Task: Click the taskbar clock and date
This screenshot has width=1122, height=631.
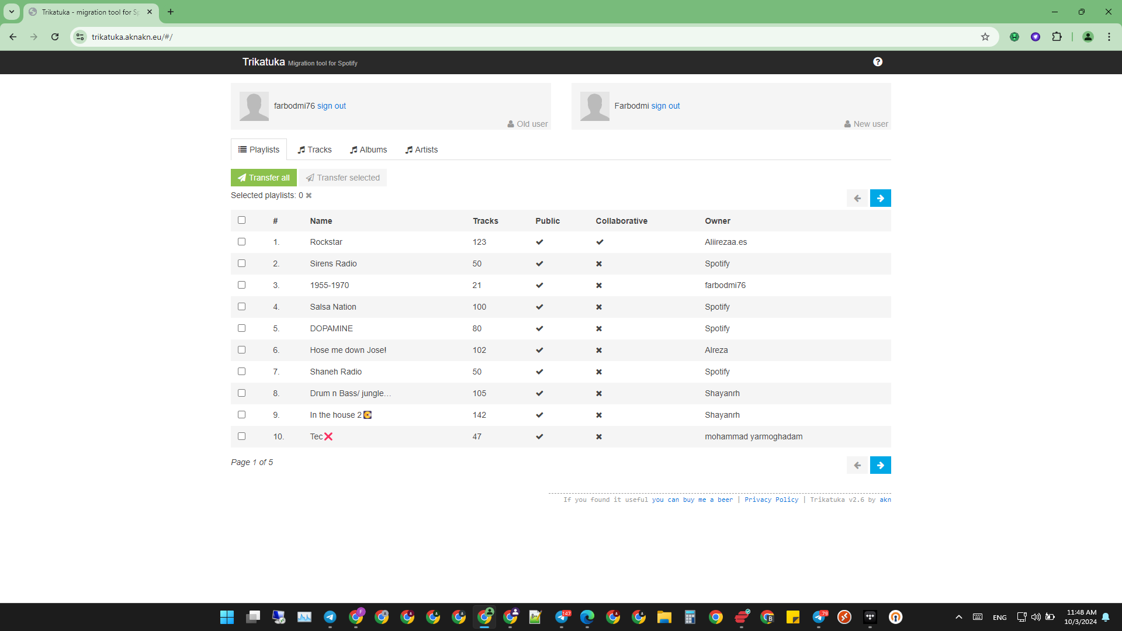Action: click(1081, 617)
